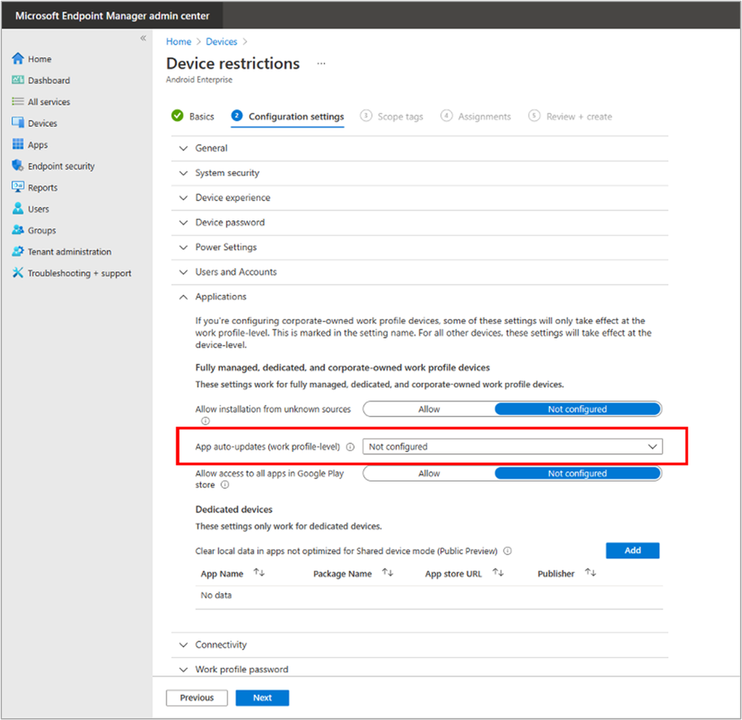Expand the System security section

pos(420,173)
